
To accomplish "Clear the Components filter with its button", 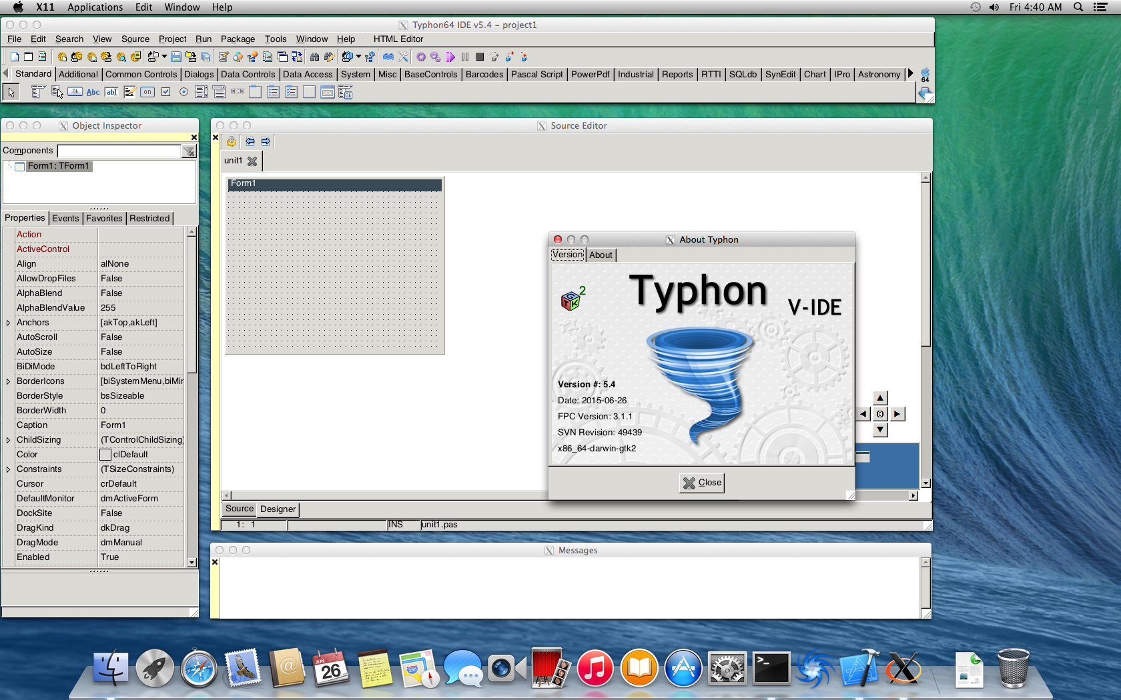I will point(190,151).
